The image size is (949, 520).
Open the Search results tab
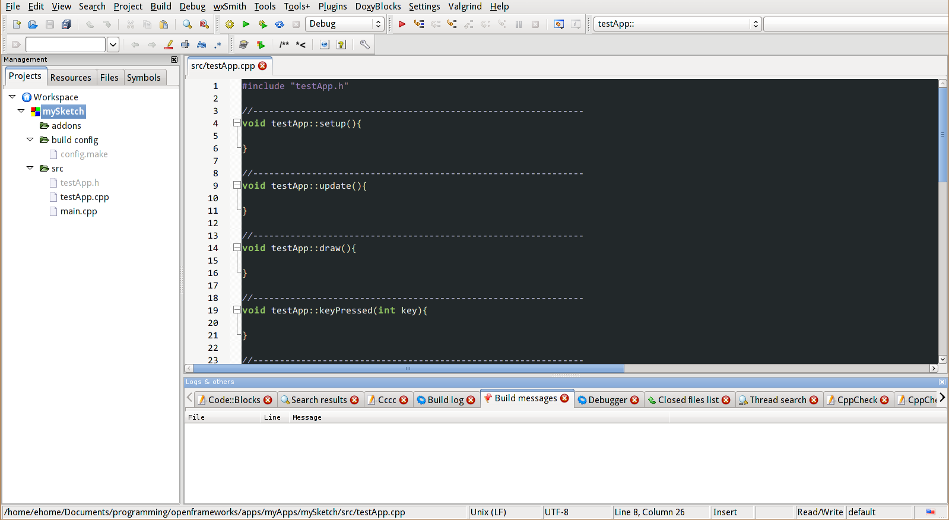(x=319, y=400)
